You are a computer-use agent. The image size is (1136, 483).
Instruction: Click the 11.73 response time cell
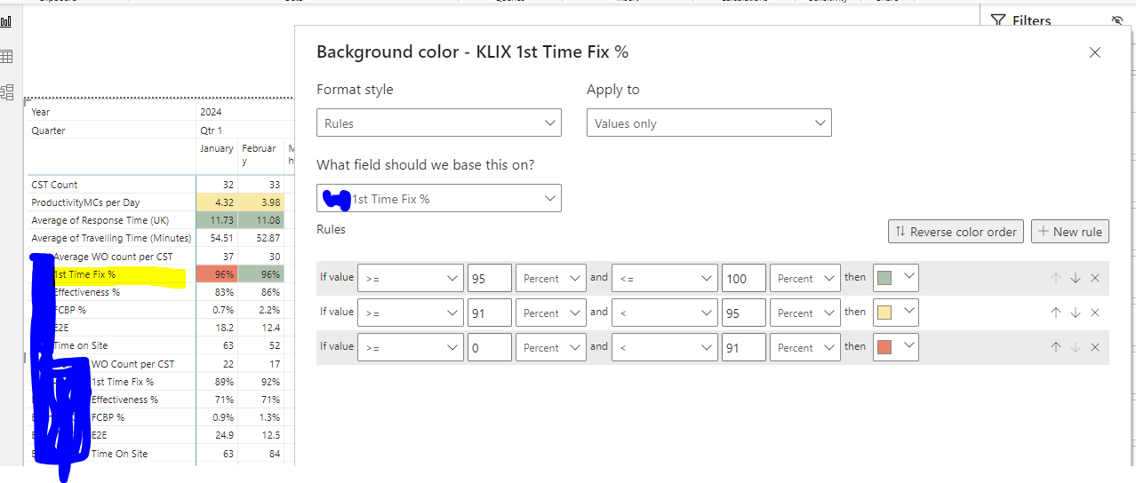[217, 220]
